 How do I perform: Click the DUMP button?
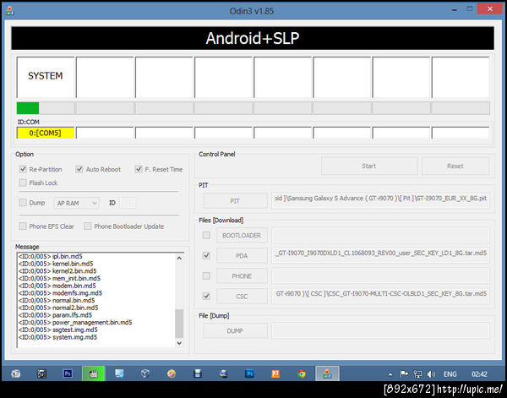point(235,330)
